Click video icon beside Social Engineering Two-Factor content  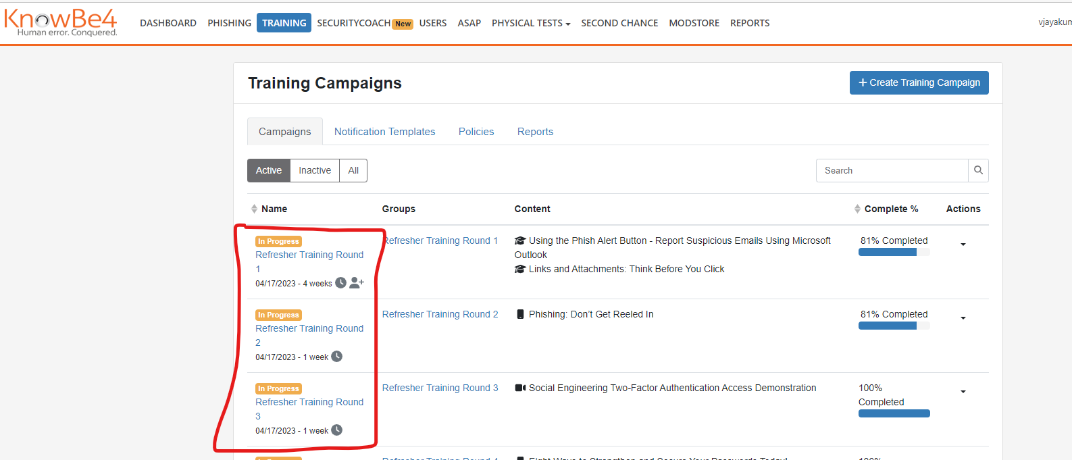pyautogui.click(x=520, y=388)
